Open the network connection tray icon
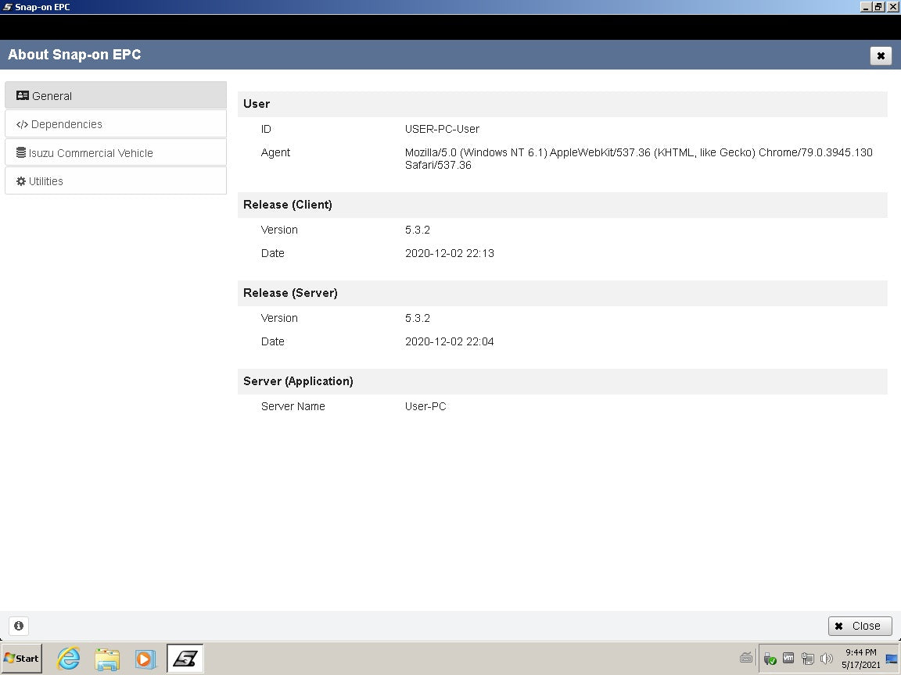 point(808,659)
